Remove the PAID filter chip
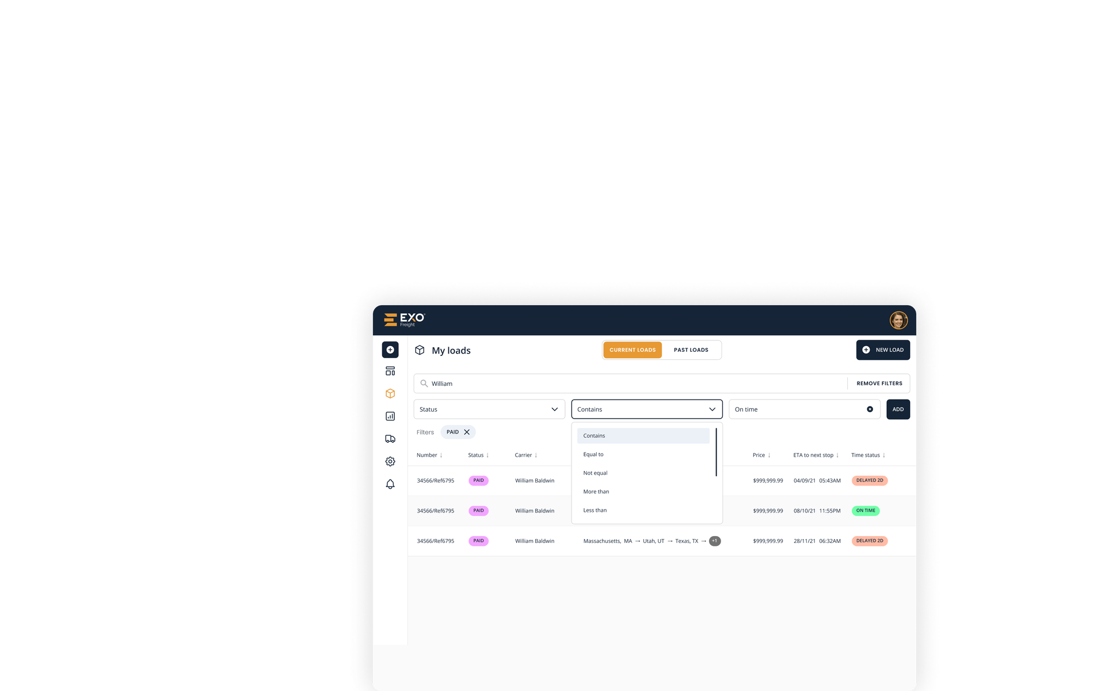Viewport: 1105px width, 691px height. 467,432
